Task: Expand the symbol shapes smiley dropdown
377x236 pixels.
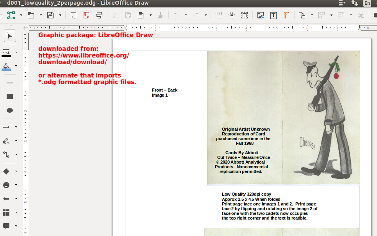Action: pos(16,185)
